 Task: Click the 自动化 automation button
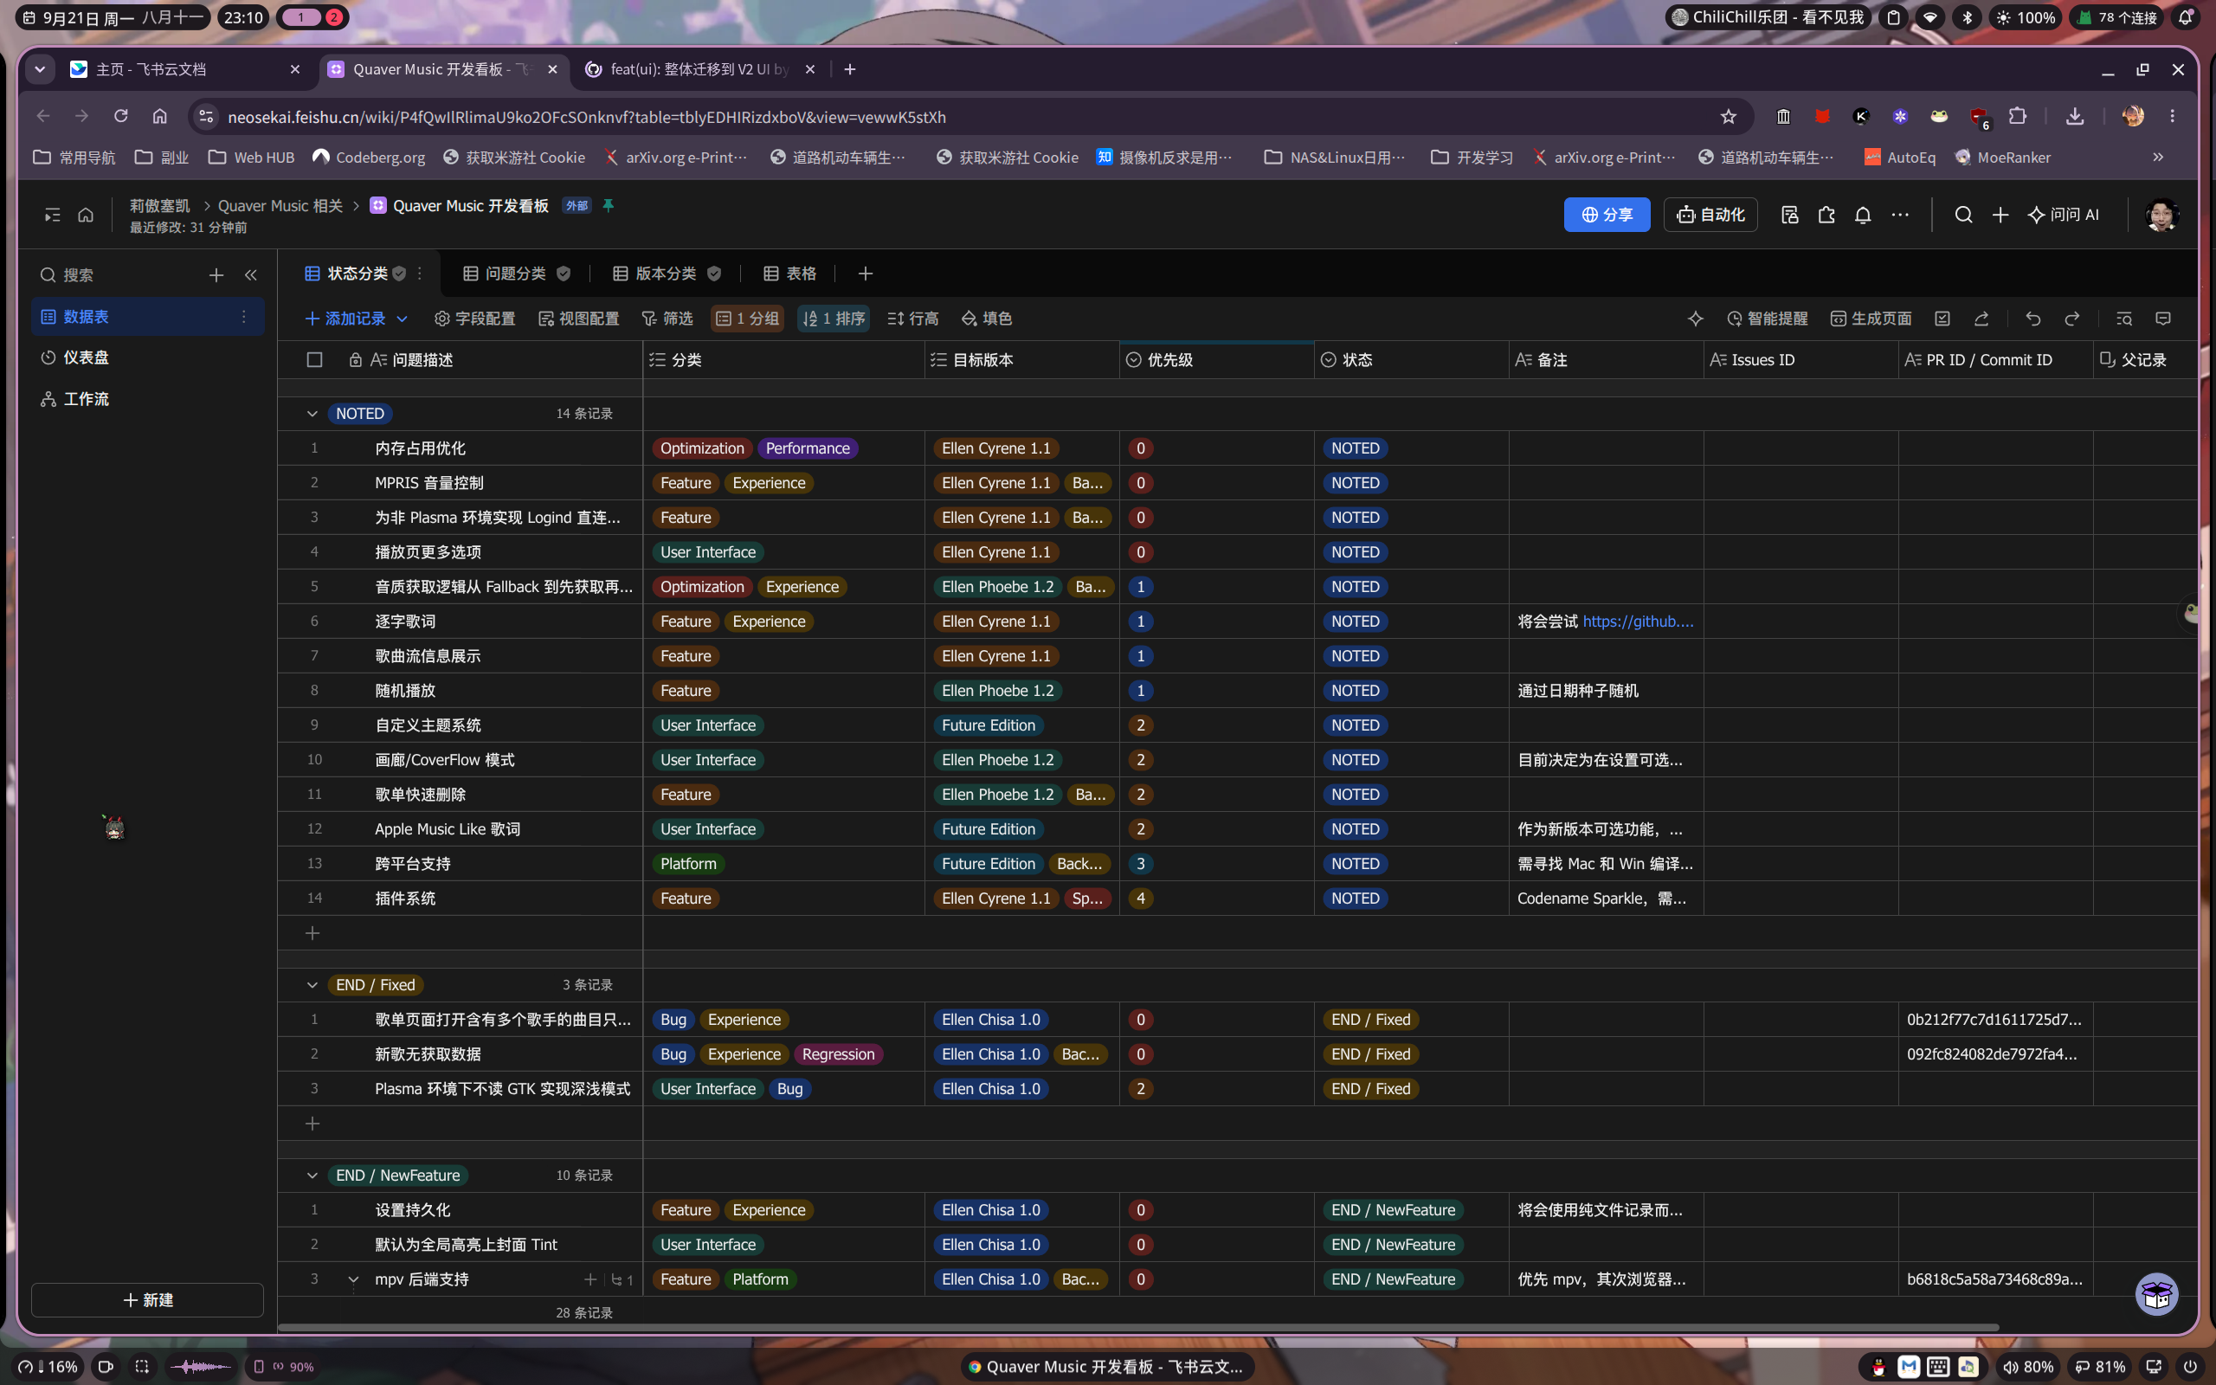[x=1710, y=215]
